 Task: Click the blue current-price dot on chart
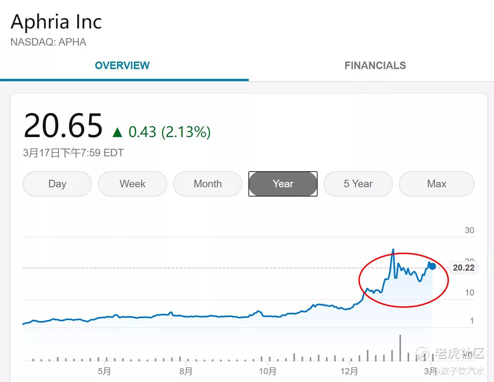(432, 266)
